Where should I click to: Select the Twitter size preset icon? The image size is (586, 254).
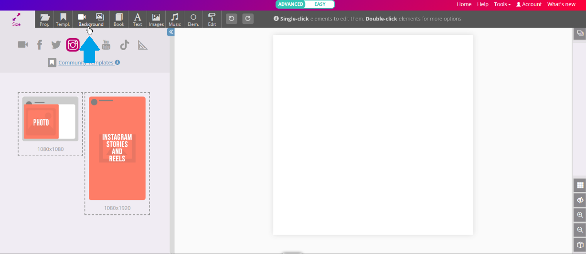click(56, 45)
